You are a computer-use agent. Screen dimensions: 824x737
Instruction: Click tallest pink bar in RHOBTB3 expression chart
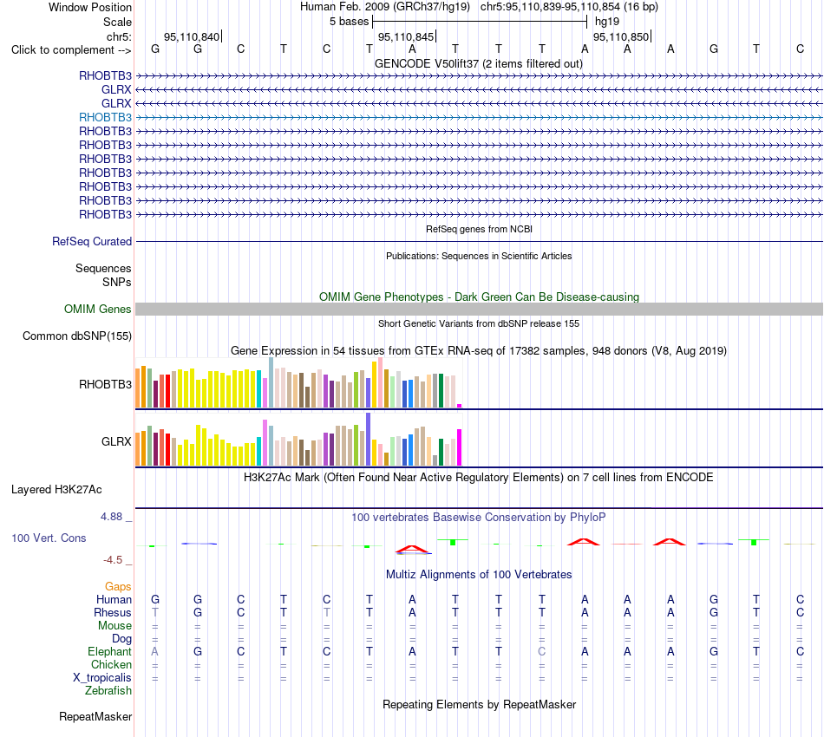pos(381,382)
